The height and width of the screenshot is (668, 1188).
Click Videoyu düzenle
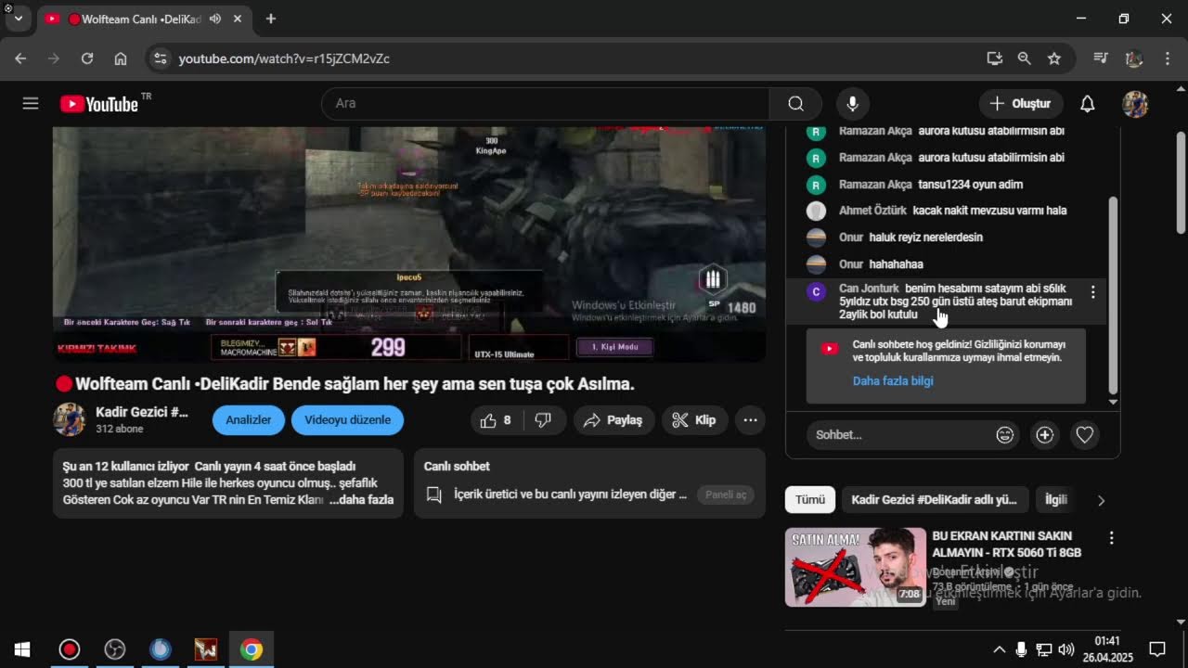coord(347,420)
